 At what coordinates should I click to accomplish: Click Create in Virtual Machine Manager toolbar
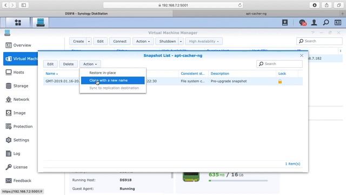point(78,41)
